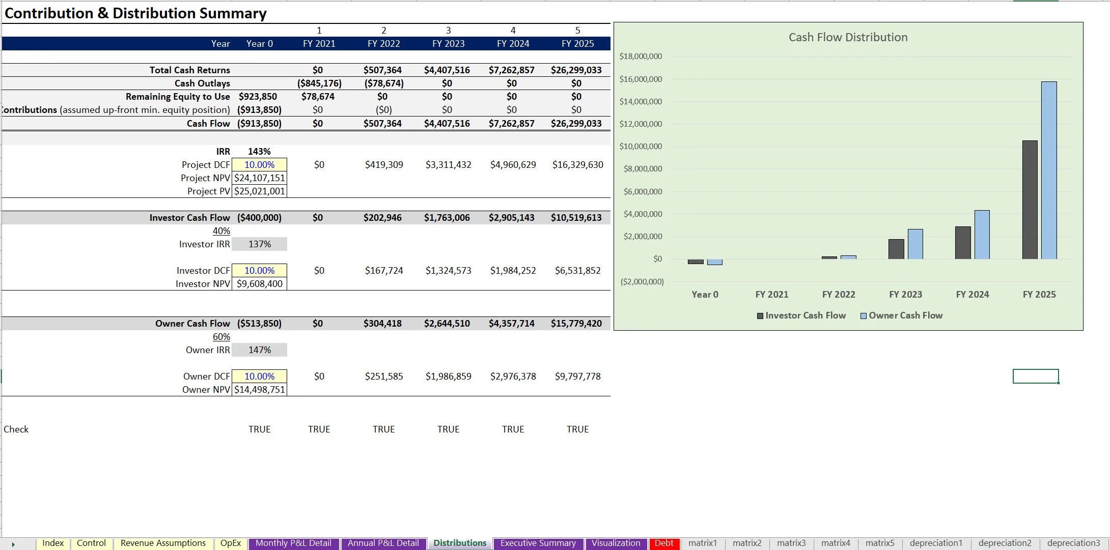This screenshot has width=1110, height=550.
Task: Open the red Debt sheet tab
Action: pyautogui.click(x=664, y=543)
